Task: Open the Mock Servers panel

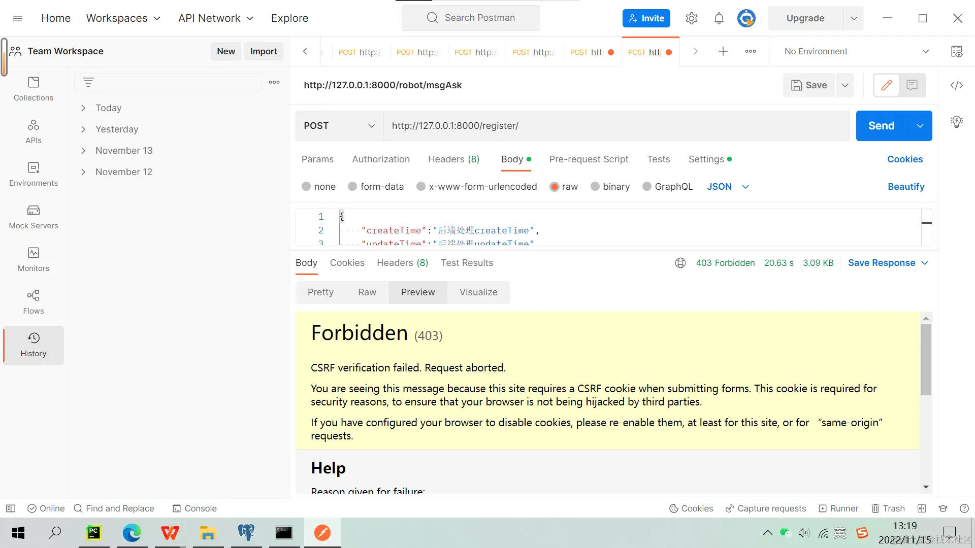Action: [34, 217]
